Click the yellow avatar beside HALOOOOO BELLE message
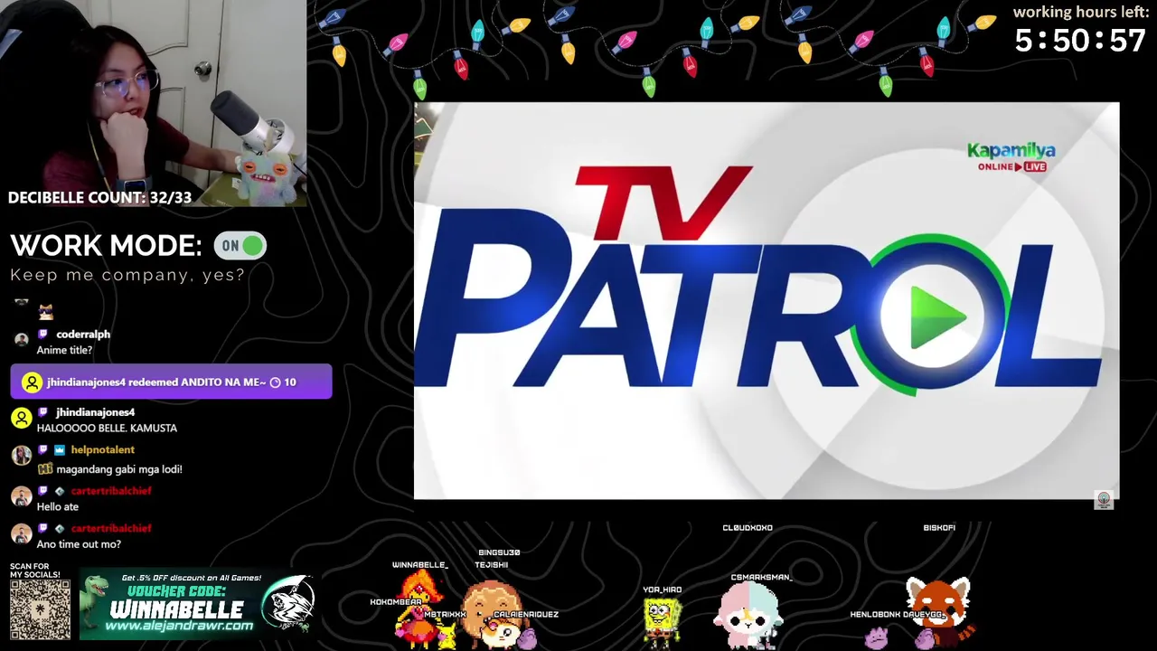Image resolution: width=1157 pixels, height=651 pixels. tap(22, 419)
